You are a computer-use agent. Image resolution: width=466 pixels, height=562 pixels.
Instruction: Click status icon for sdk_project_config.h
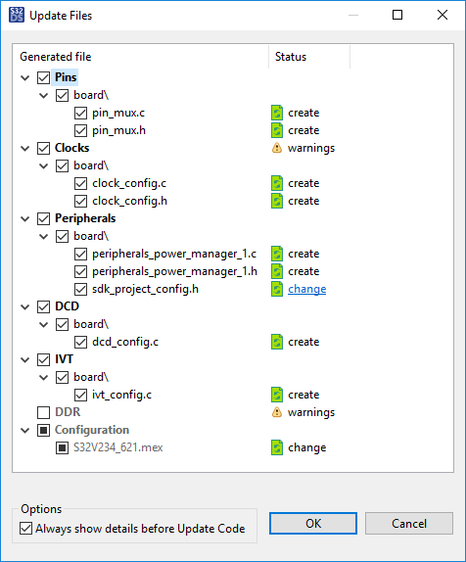[277, 289]
